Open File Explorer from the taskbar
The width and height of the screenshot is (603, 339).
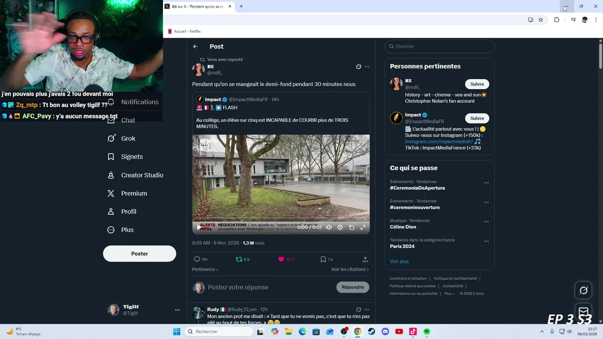[288, 331]
